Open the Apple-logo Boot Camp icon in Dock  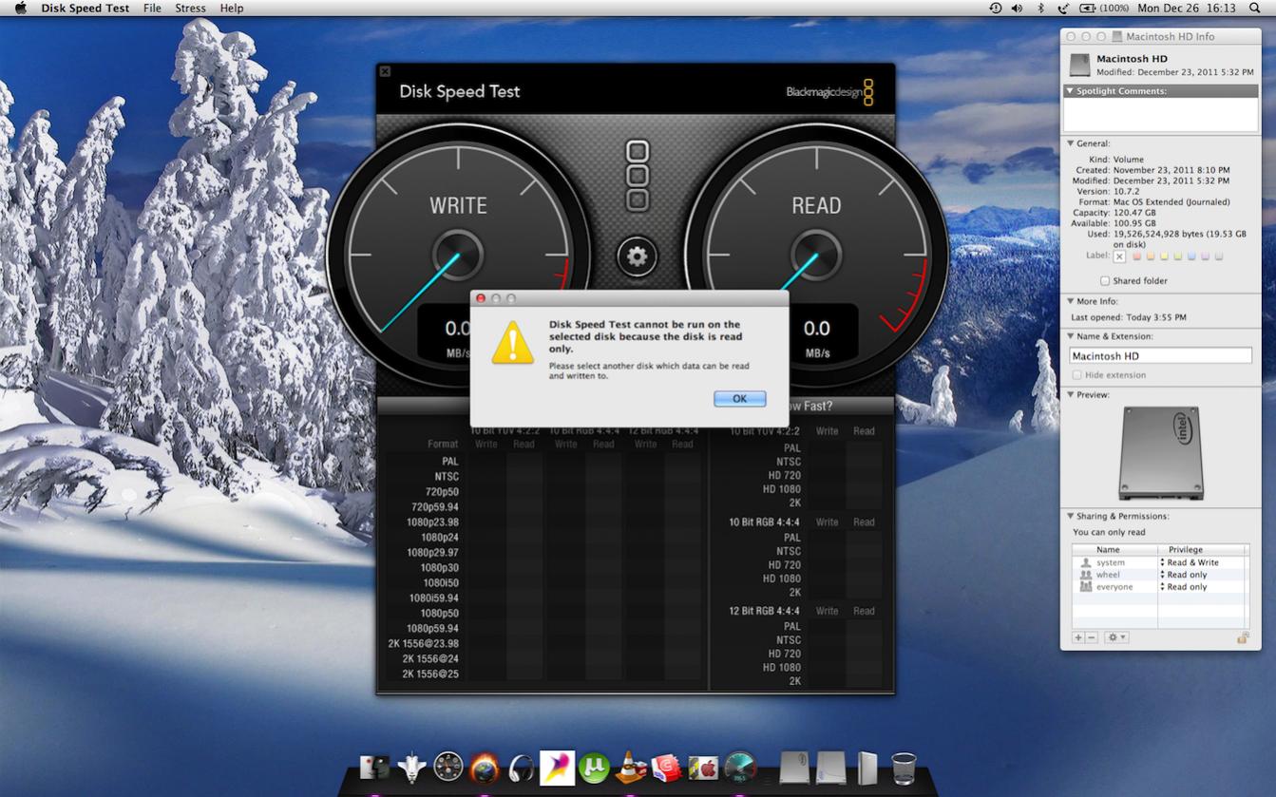[702, 768]
